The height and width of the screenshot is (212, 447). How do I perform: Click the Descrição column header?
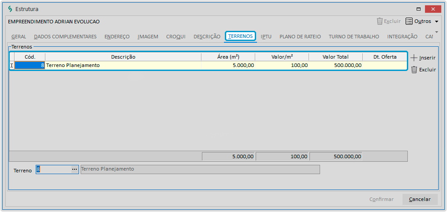(123, 57)
